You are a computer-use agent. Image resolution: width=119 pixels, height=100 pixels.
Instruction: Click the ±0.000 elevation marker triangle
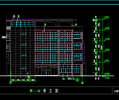click(104, 75)
